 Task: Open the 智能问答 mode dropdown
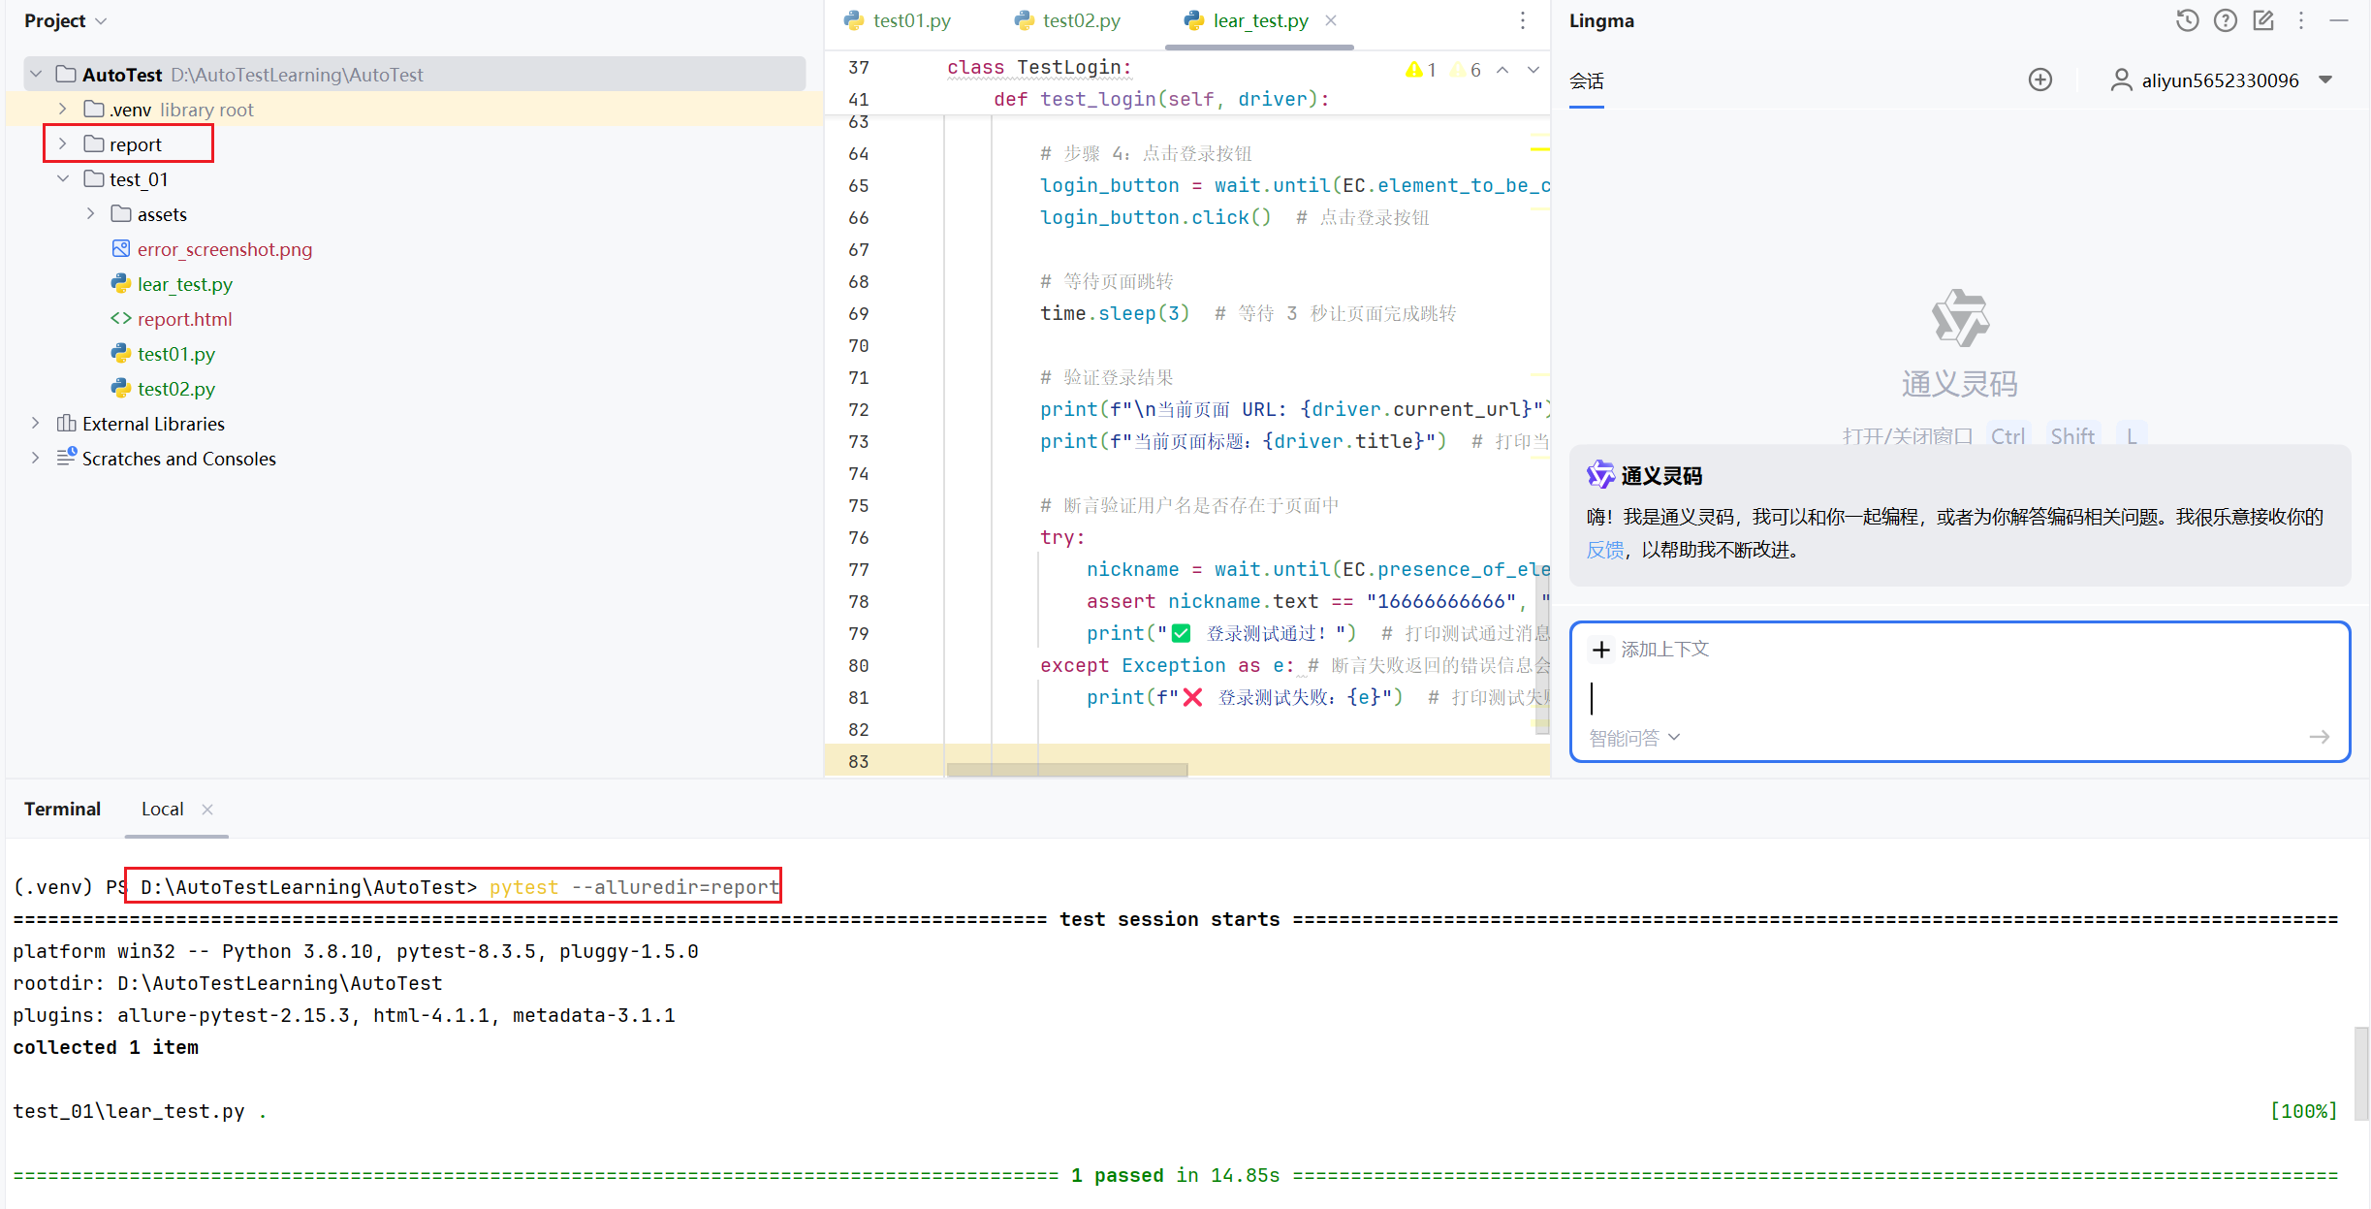(1634, 738)
